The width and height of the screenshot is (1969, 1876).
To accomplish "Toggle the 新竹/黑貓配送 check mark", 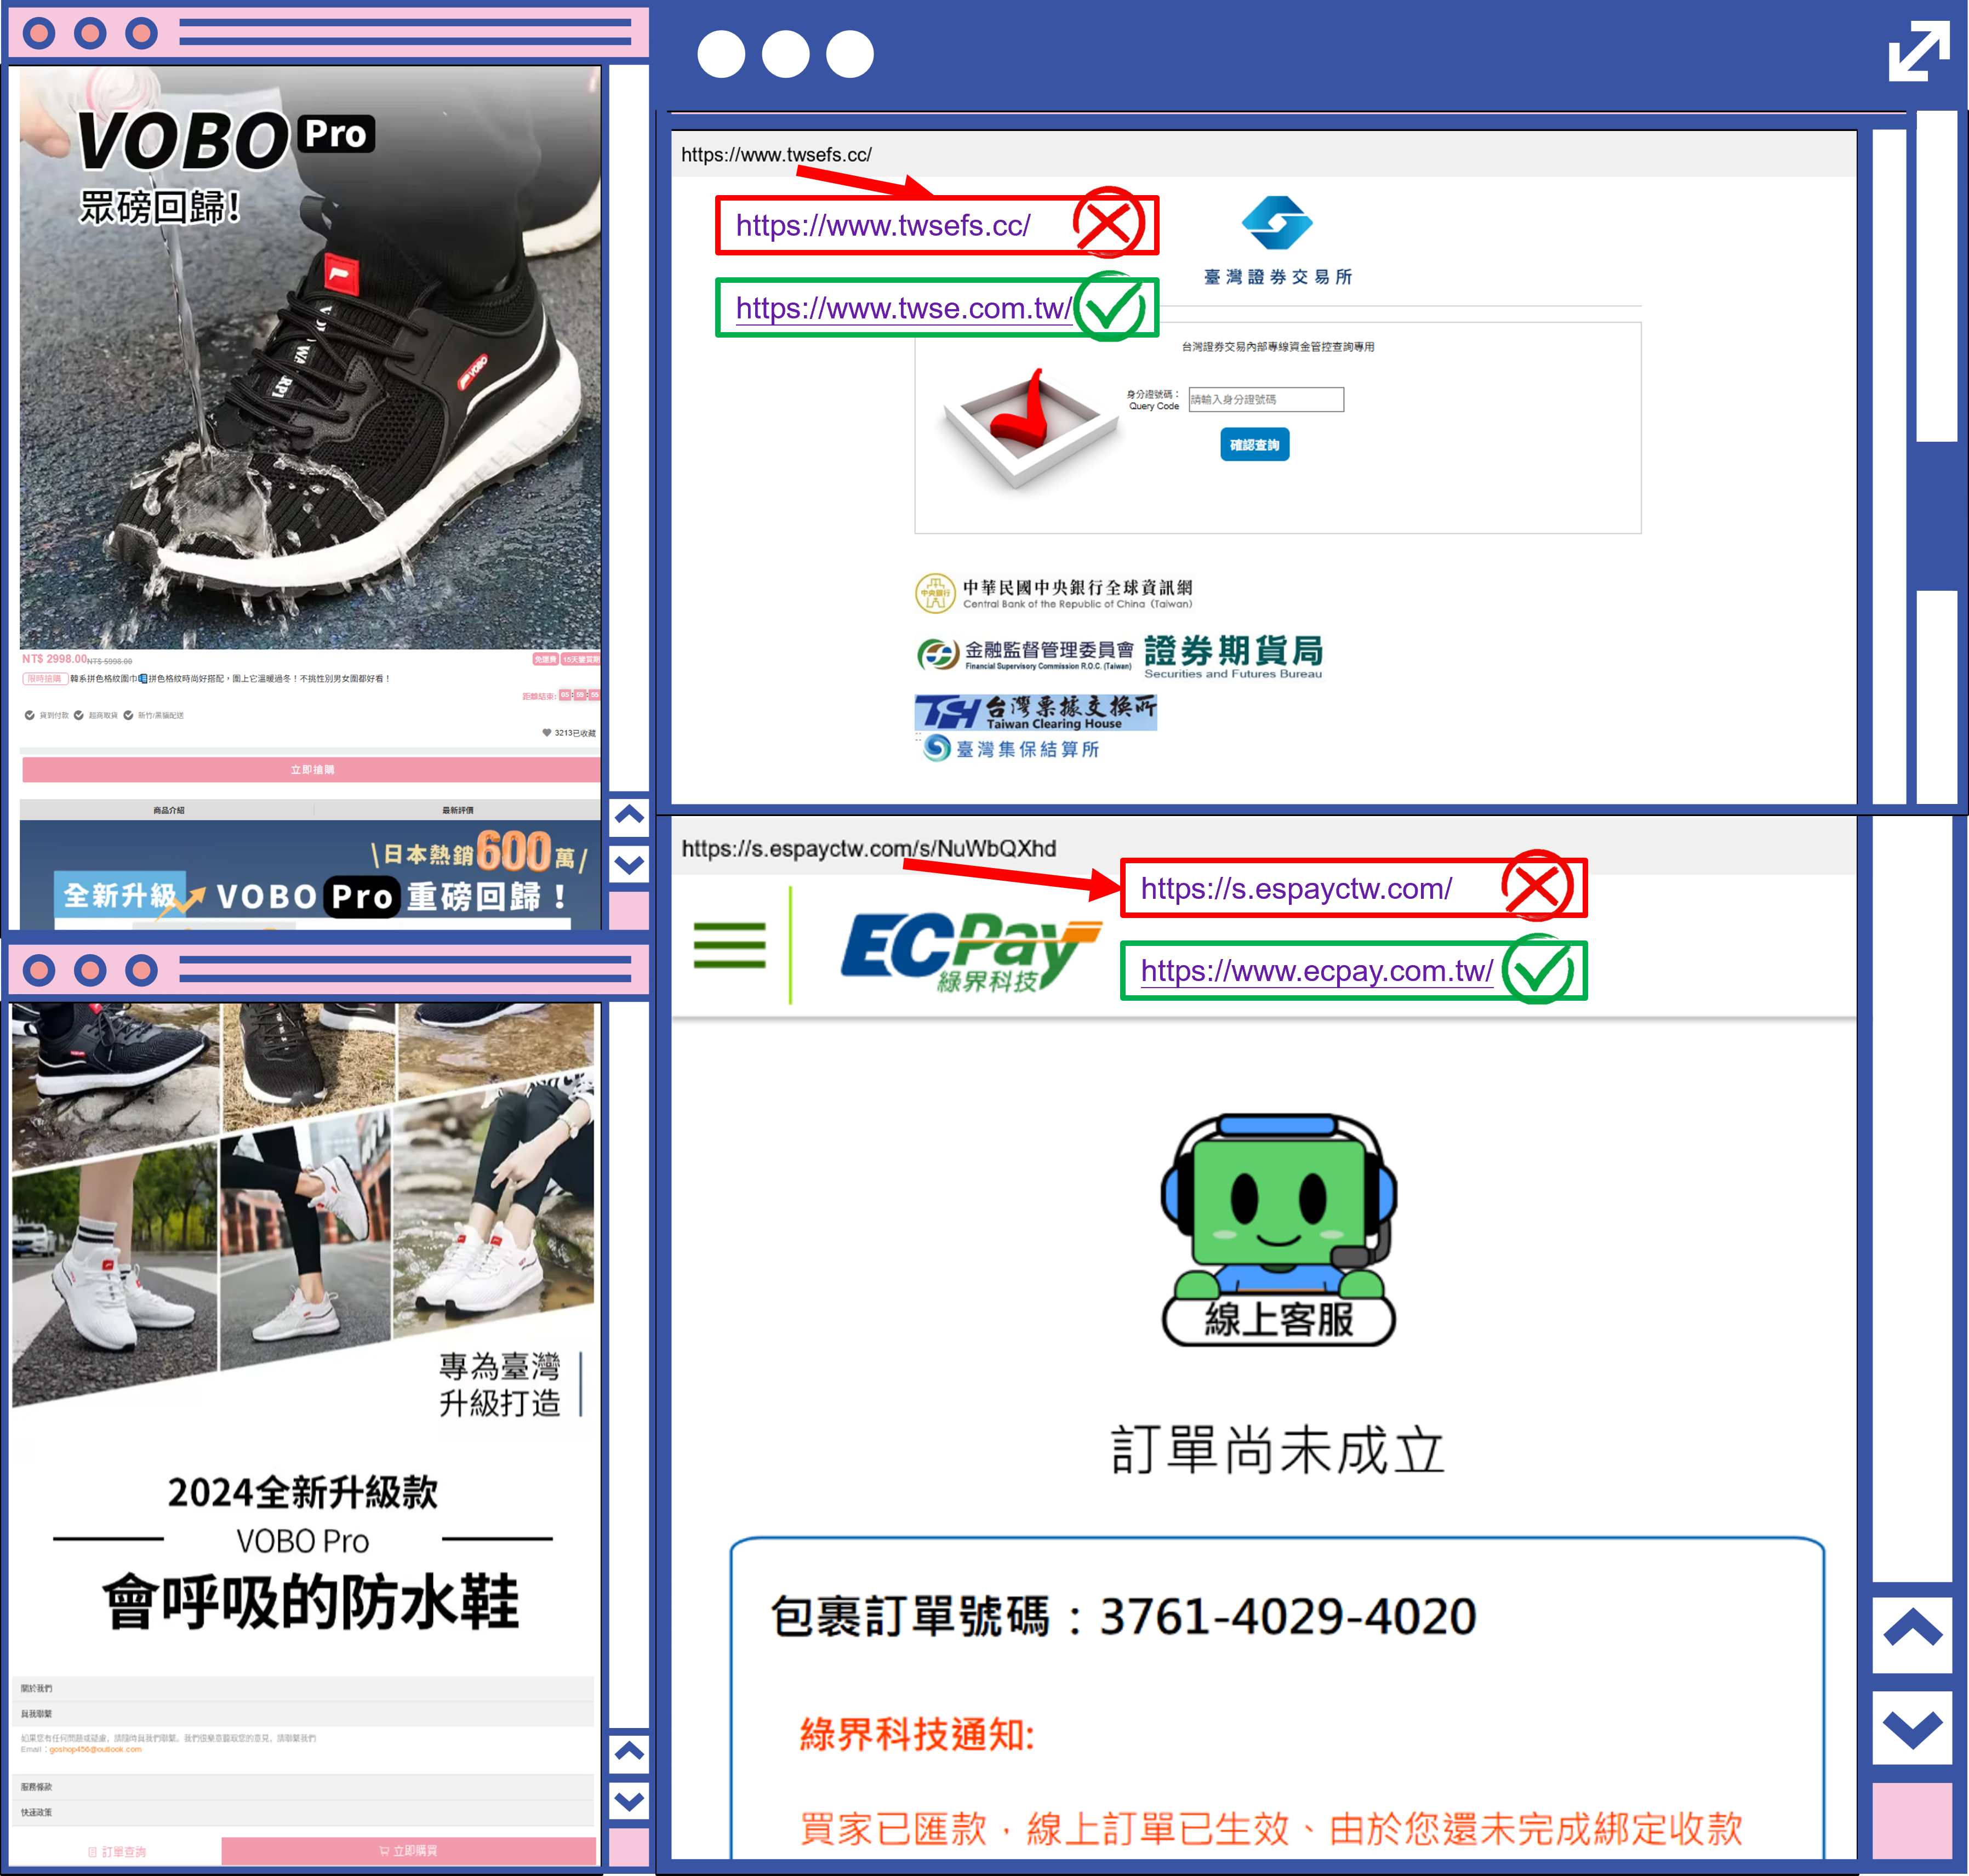I will tap(128, 715).
